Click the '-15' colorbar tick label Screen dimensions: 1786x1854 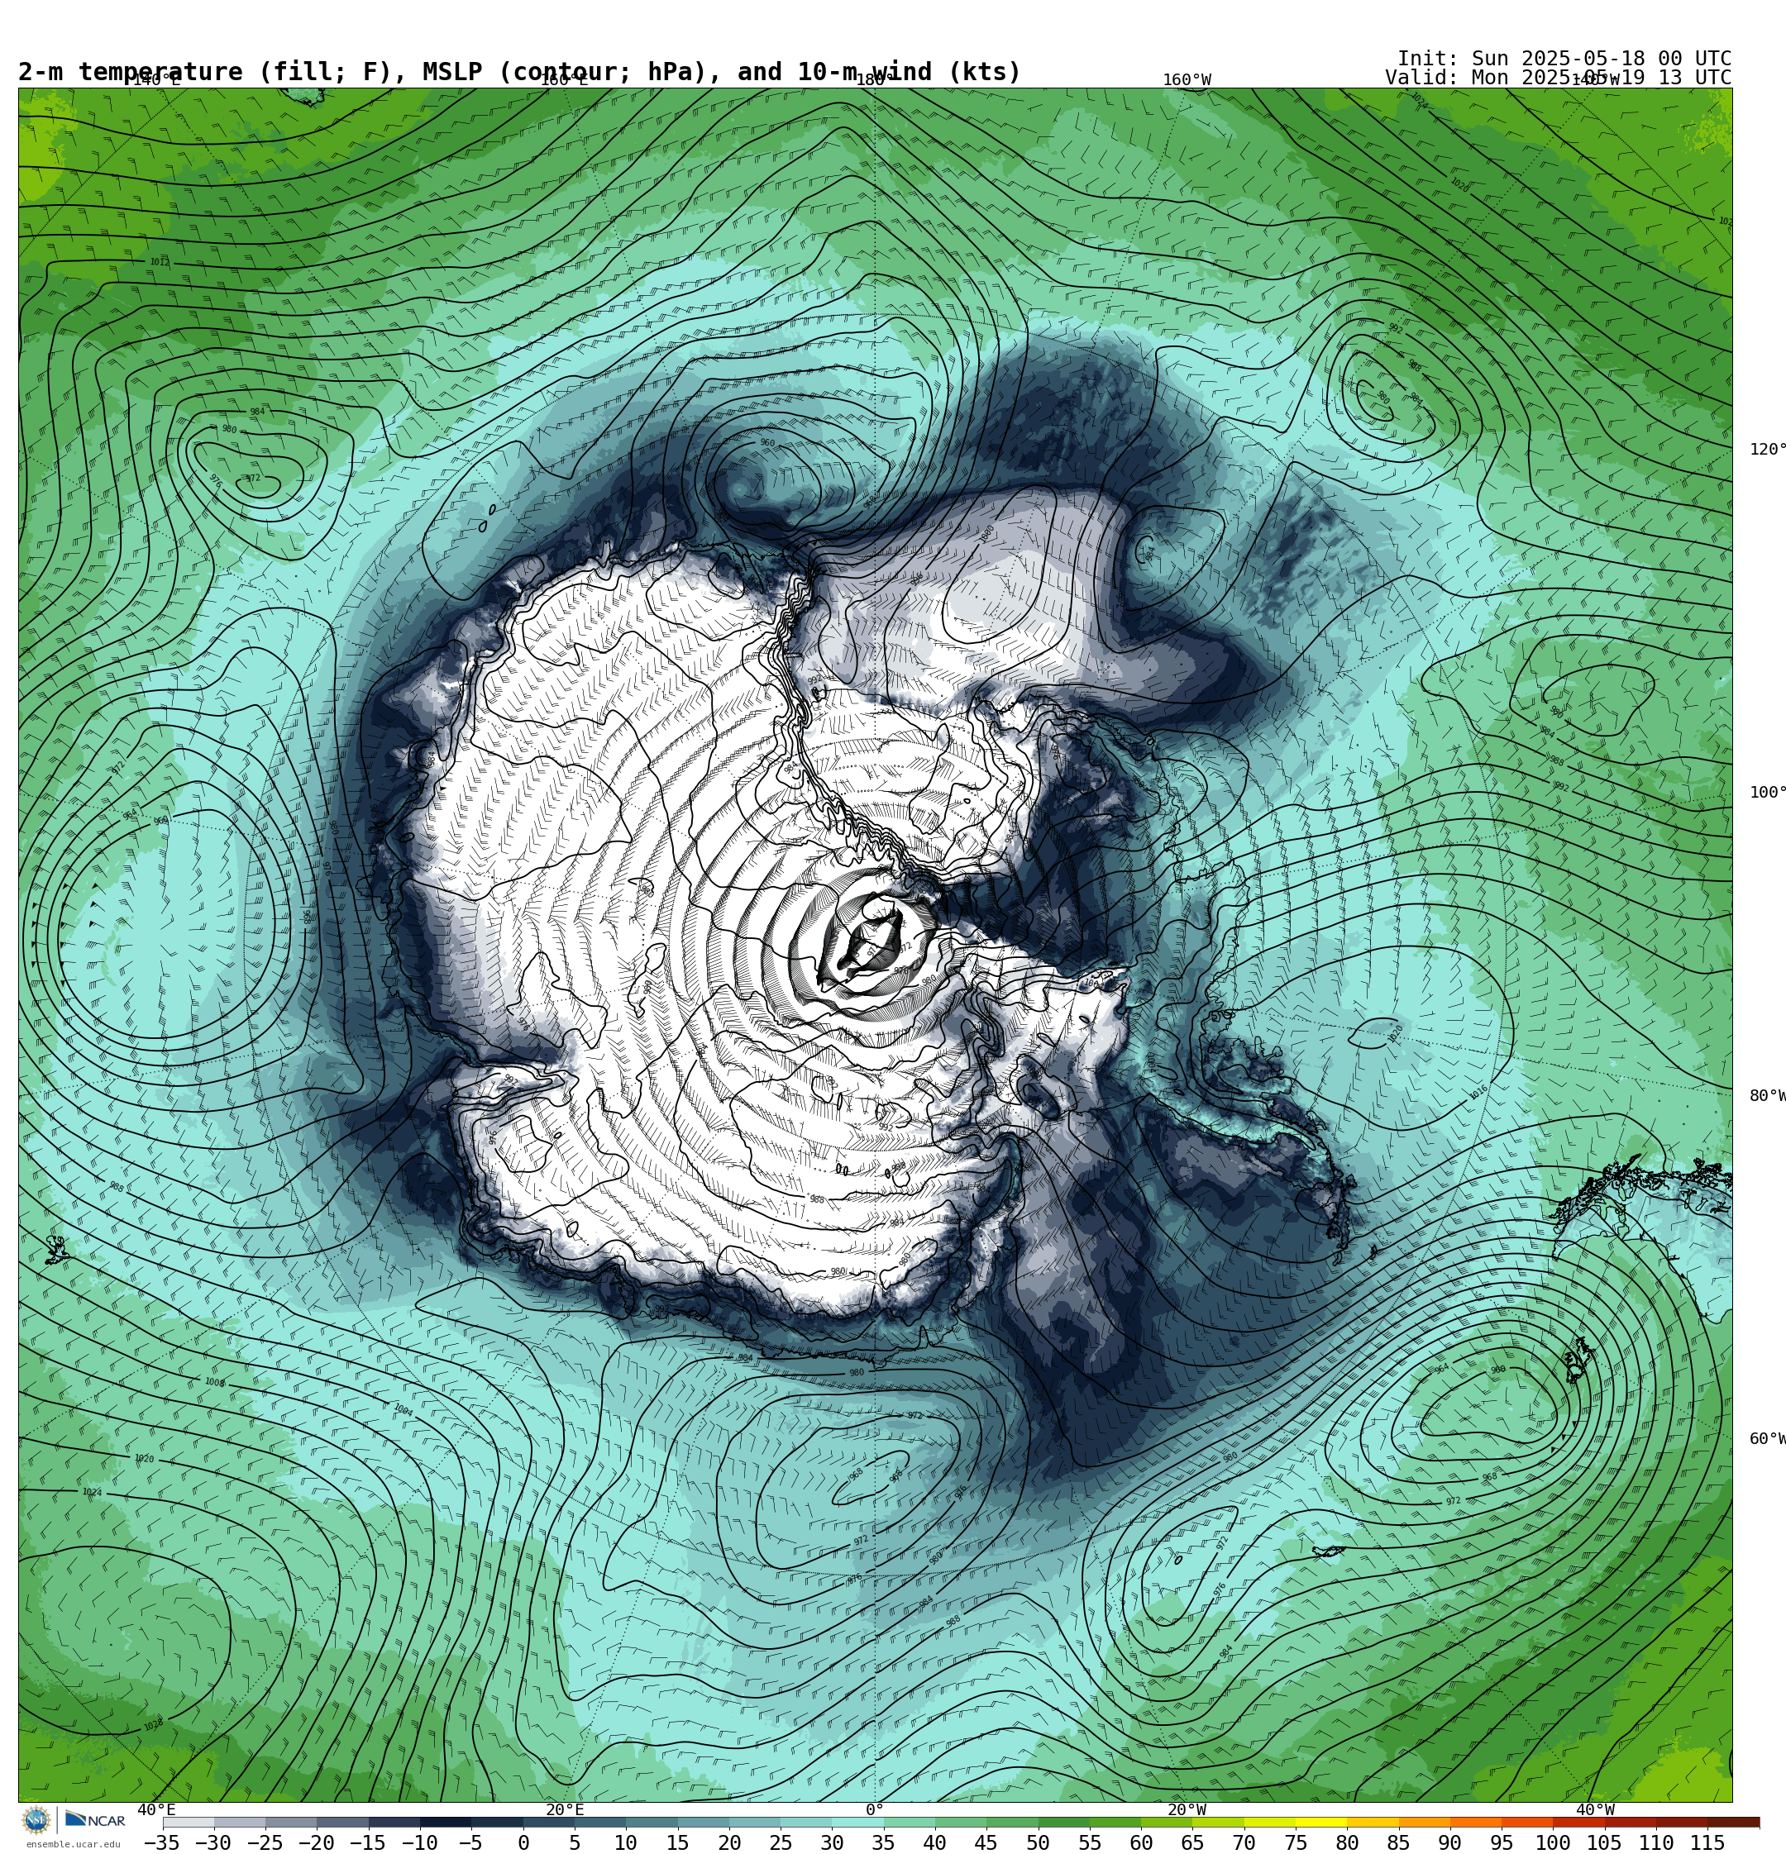point(367,1842)
